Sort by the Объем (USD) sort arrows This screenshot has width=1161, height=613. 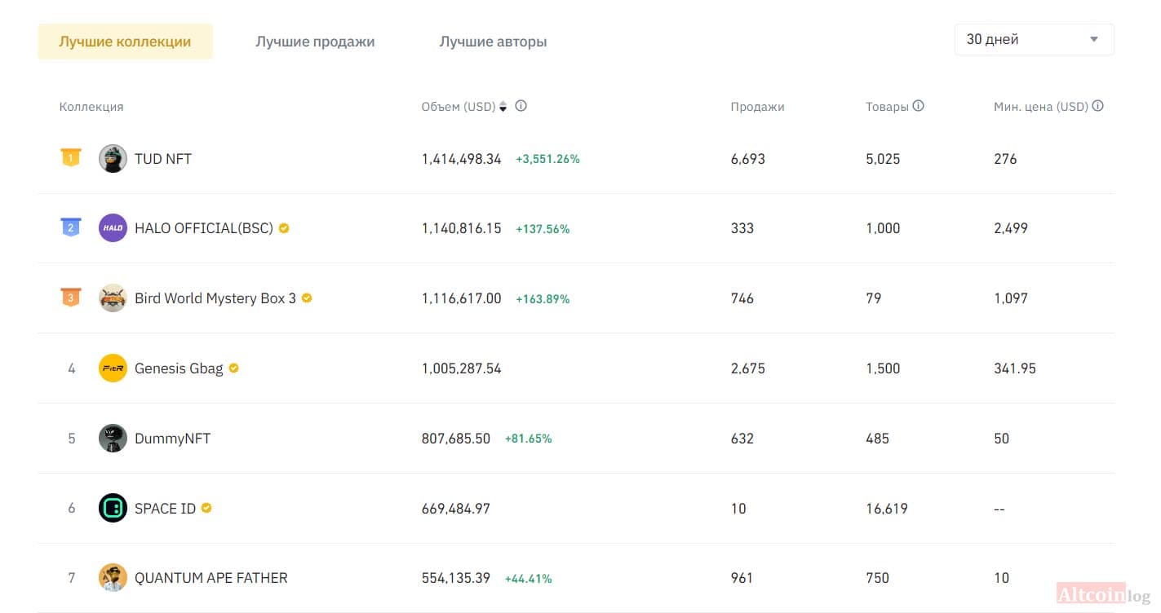click(x=503, y=107)
